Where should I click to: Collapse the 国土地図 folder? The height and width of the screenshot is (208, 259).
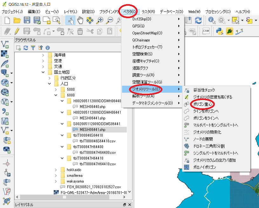point(43,72)
